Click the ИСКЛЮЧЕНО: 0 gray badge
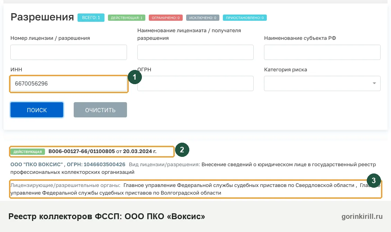391x232 pixels. click(x=202, y=18)
